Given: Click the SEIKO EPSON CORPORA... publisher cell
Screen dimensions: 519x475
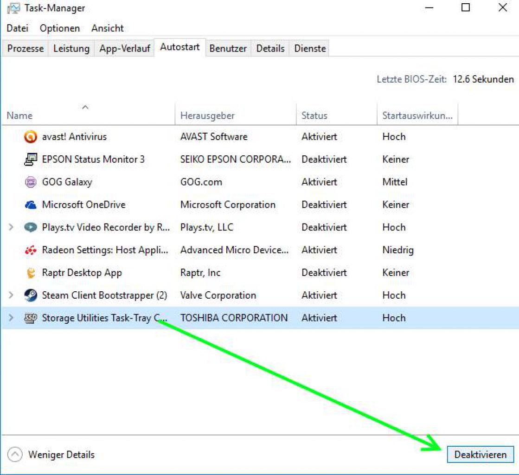Looking at the screenshot, I should click(235, 160).
